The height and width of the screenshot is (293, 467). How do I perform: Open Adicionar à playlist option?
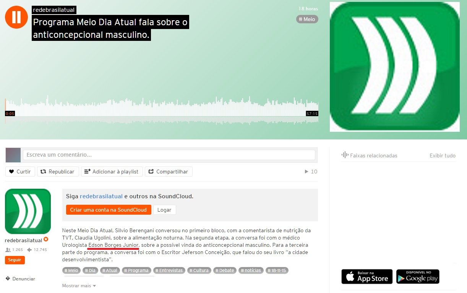point(112,172)
